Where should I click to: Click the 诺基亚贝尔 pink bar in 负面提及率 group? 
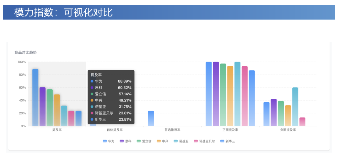tap(303, 122)
